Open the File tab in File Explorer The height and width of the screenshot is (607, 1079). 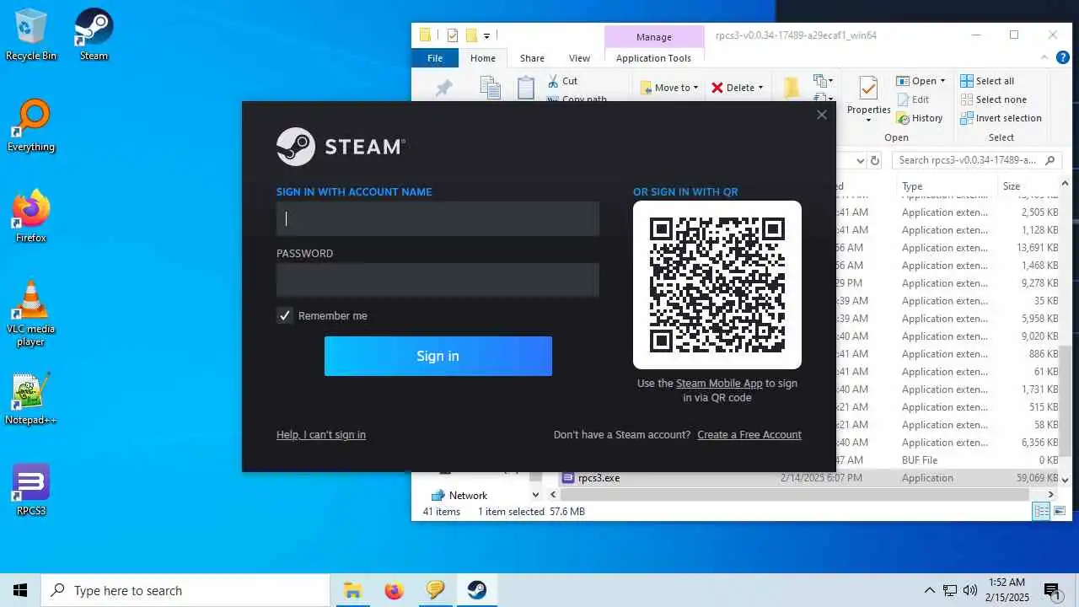click(435, 58)
